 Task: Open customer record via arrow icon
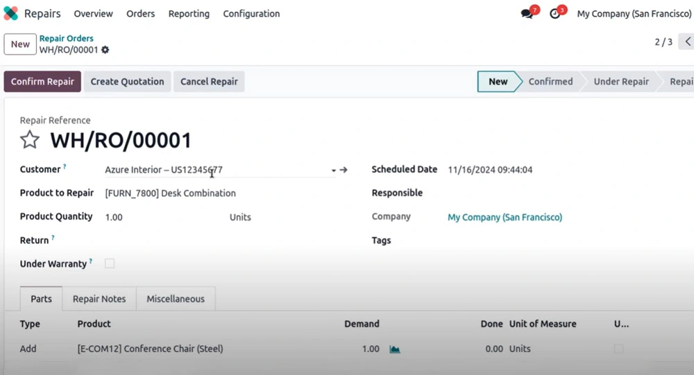coord(344,170)
